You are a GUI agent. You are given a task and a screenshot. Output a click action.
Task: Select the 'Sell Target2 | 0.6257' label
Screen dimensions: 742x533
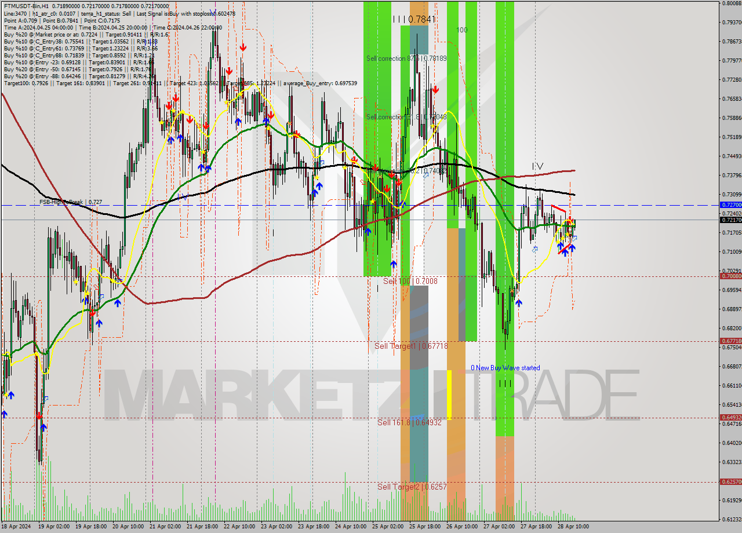tap(412, 487)
